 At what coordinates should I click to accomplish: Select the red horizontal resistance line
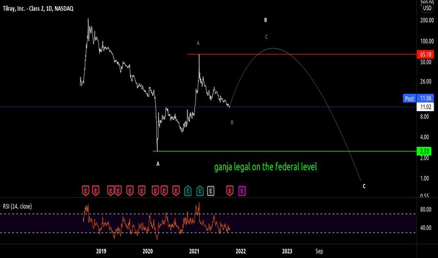click(x=302, y=54)
